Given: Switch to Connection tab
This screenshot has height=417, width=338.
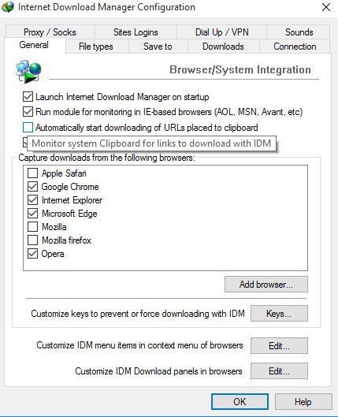Looking at the screenshot, I should [x=295, y=47].
